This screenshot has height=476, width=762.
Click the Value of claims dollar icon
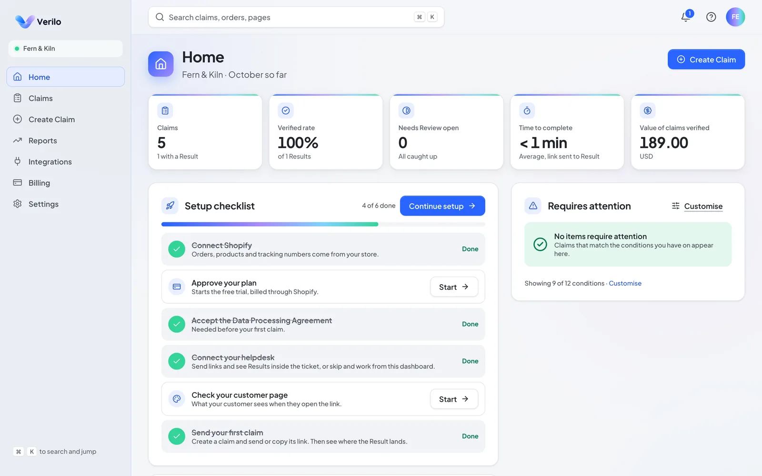[648, 110]
